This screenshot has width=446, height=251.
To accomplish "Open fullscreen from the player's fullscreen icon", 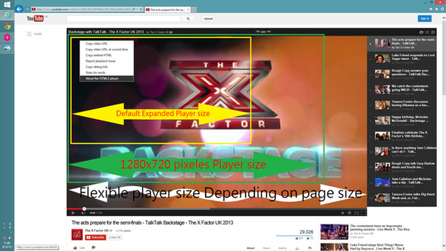I will [363, 213].
